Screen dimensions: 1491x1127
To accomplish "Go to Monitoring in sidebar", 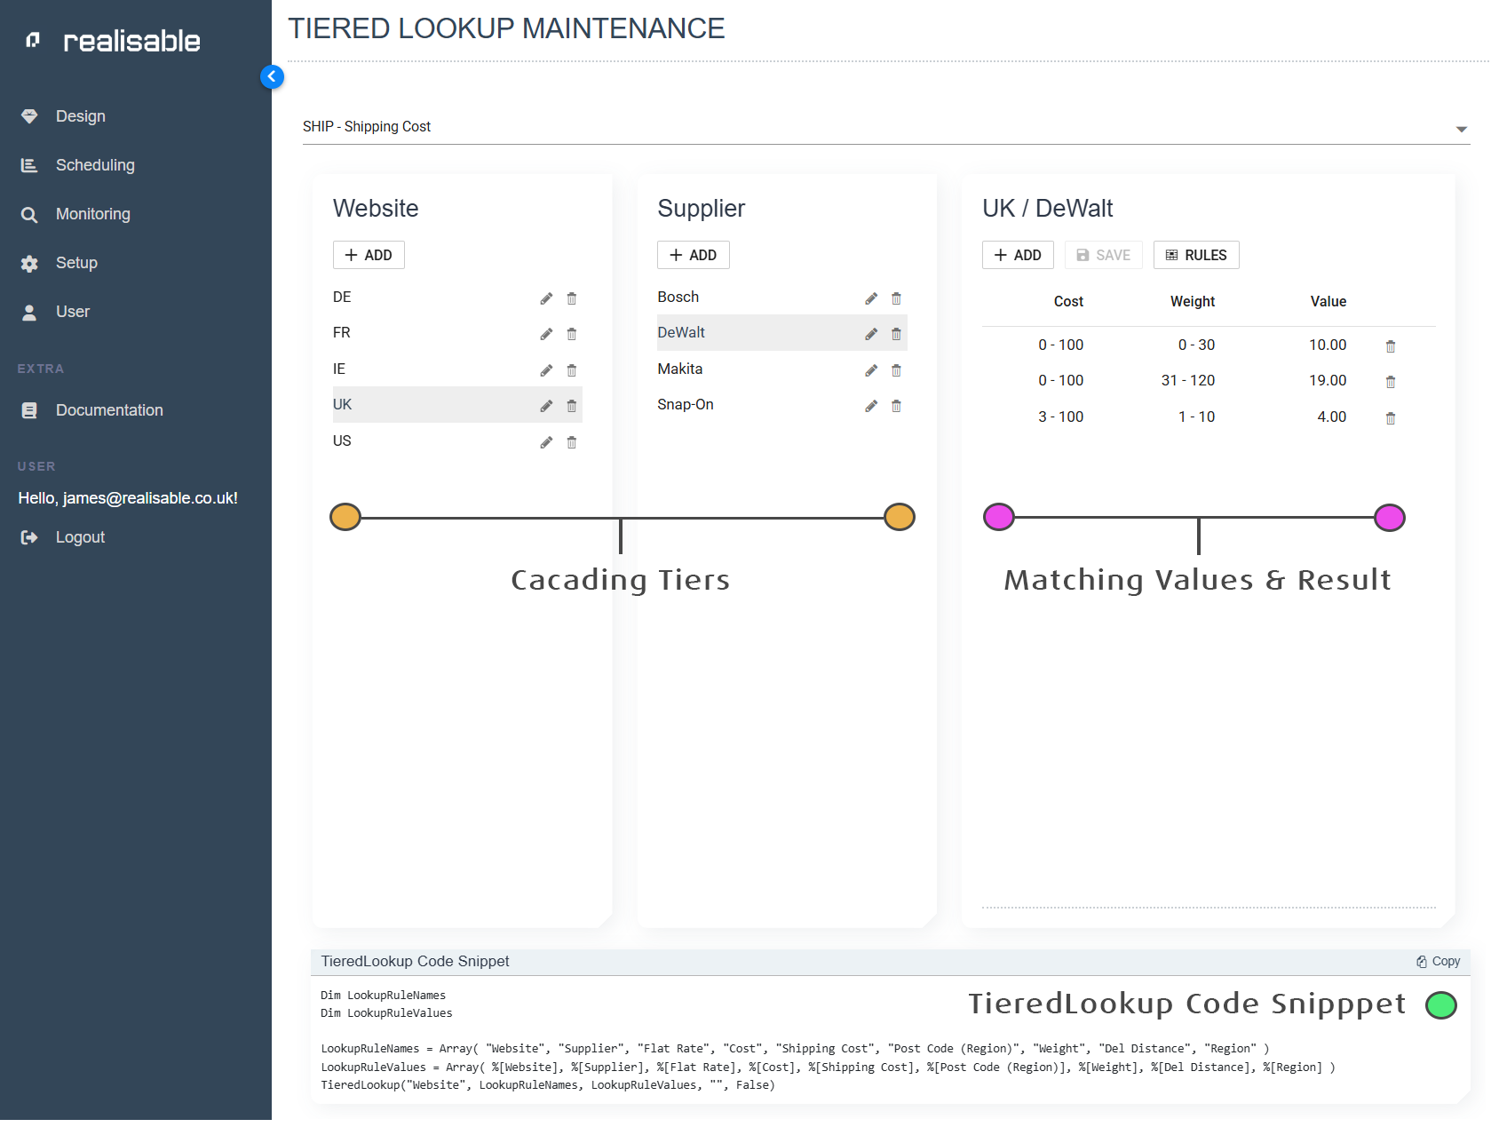I will pos(92,214).
